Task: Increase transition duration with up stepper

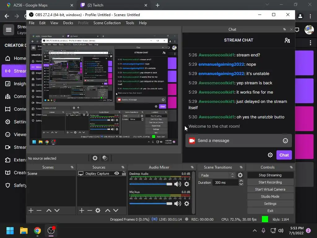Action: [x=241, y=181]
